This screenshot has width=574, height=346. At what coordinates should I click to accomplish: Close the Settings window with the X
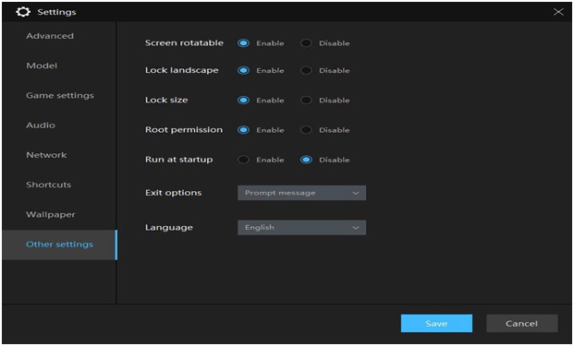coord(558,12)
